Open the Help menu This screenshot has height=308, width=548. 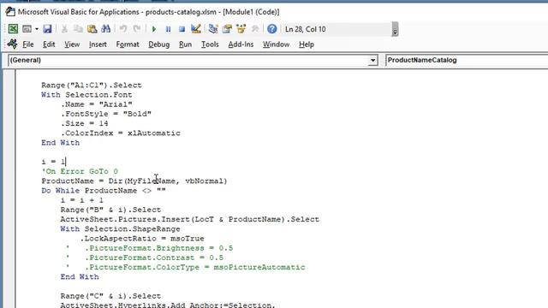point(307,44)
